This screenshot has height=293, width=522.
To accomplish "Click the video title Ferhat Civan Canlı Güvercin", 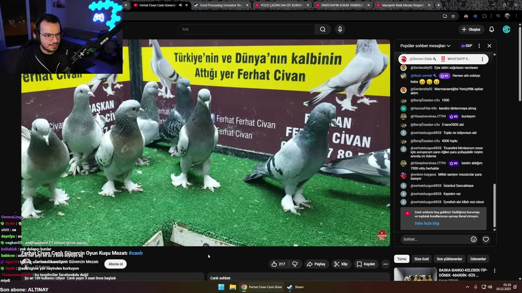I will pos(74,253).
